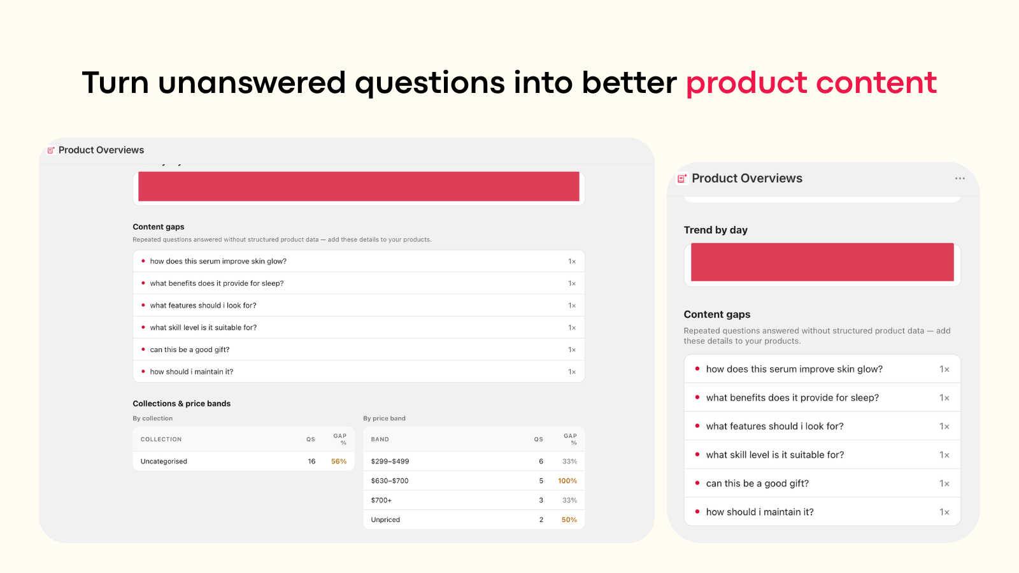Select 'can this be a good gift?' in left list
This screenshot has width=1019, height=573.
359,350
